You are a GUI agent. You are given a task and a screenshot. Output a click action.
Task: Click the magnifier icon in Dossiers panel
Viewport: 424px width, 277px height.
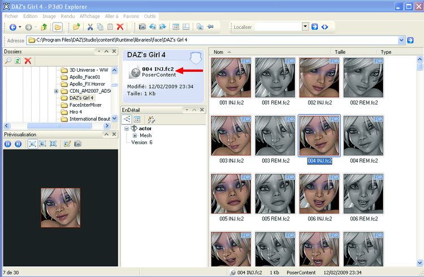pos(8,60)
